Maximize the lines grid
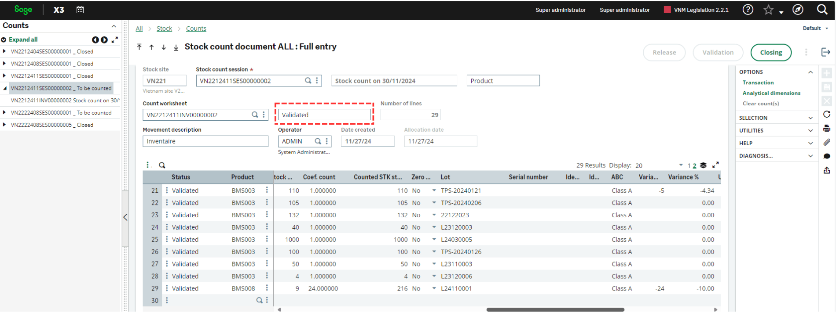 pyautogui.click(x=715, y=165)
